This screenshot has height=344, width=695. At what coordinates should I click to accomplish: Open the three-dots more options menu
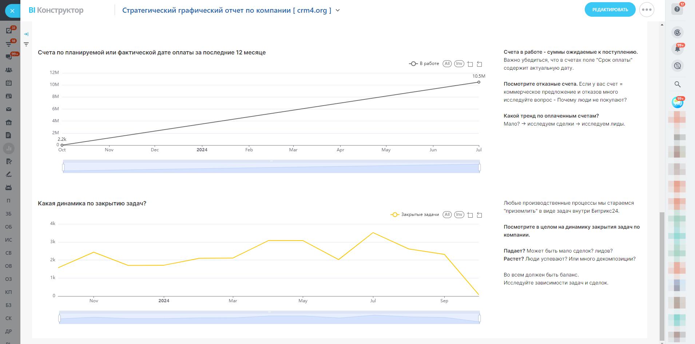(x=647, y=10)
